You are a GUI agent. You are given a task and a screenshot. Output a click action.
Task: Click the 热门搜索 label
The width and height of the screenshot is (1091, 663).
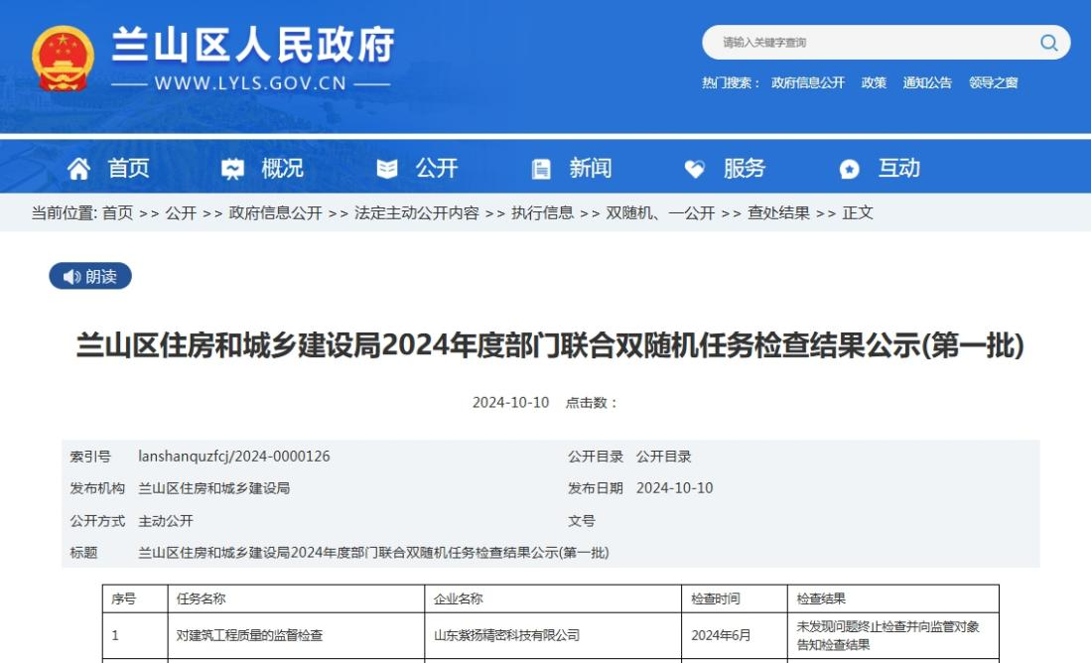point(730,82)
